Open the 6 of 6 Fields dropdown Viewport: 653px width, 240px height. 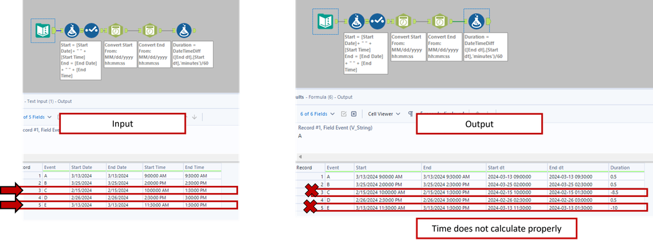click(x=318, y=113)
